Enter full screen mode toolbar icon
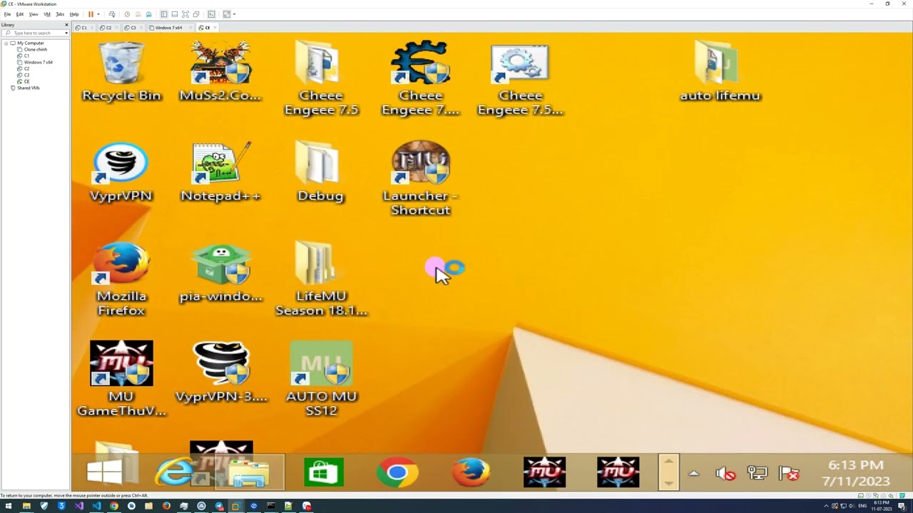This screenshot has height=513, width=913. point(185,14)
